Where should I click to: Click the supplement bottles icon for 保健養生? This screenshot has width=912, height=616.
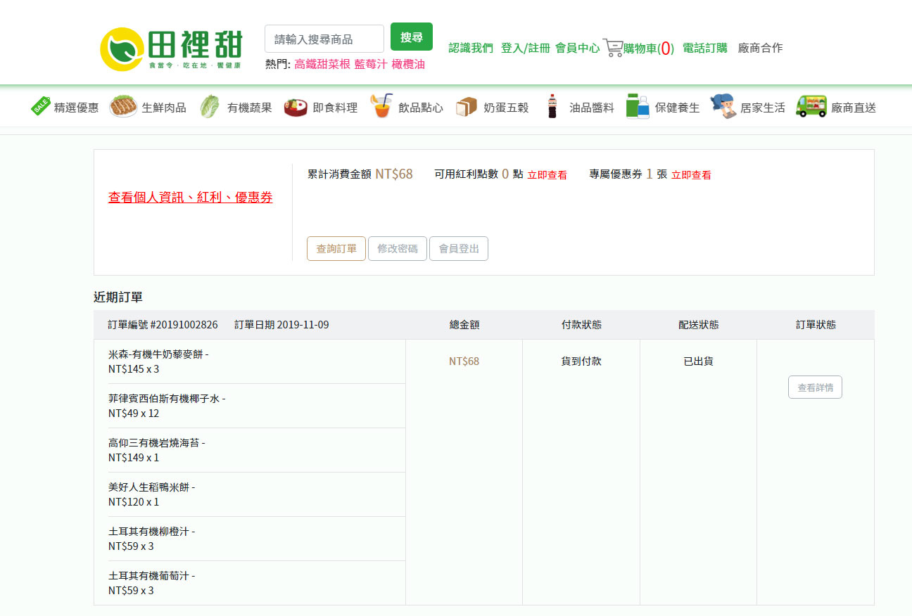(638, 107)
